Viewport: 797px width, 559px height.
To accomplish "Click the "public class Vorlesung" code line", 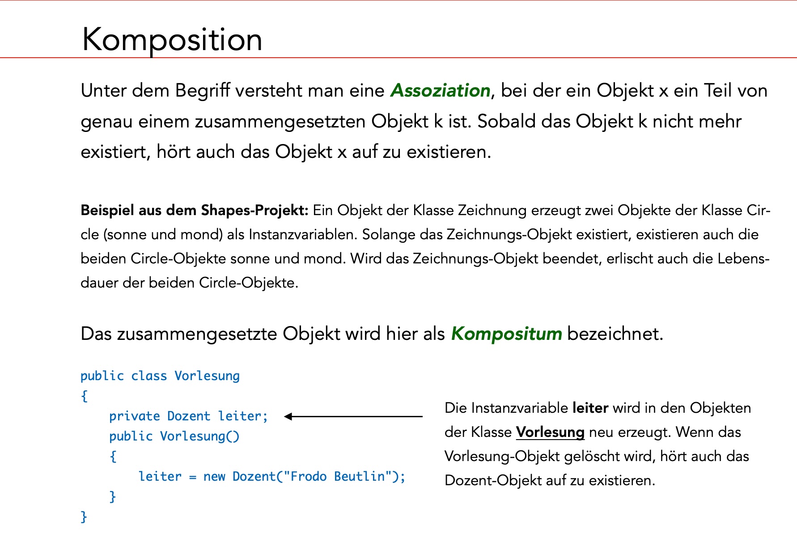I will (160, 376).
